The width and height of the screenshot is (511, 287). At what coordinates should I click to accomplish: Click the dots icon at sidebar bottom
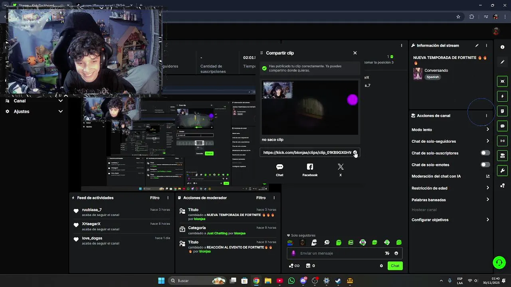(x=502, y=186)
